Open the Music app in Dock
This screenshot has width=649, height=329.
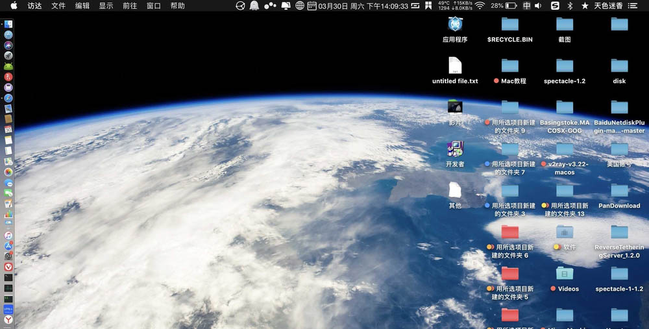[8, 236]
